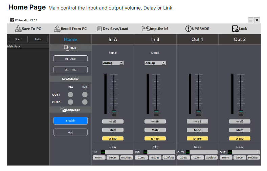The height and width of the screenshot is (171, 267).
Task: Click Out 1 -∞ dB level field
Action: point(197,121)
